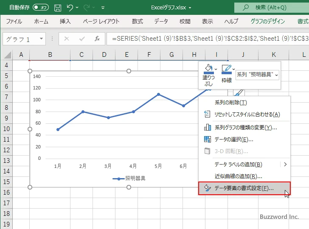Viewport: 309px width, 229px height.
Task: Click the formula bar enter checkmark icon
Action: [81, 39]
